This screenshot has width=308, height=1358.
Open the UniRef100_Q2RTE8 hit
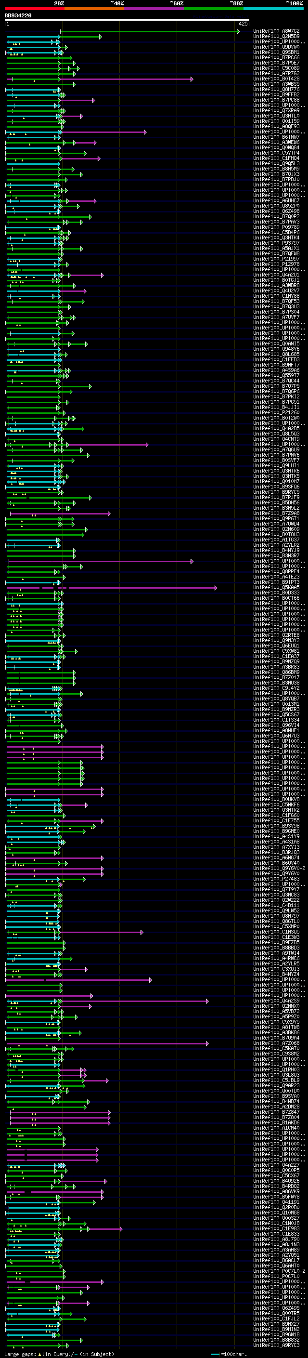pyautogui.click(x=276, y=635)
